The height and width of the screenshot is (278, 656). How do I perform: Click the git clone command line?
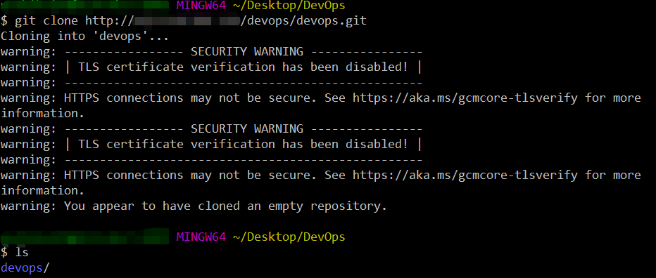pyautogui.click(x=184, y=21)
